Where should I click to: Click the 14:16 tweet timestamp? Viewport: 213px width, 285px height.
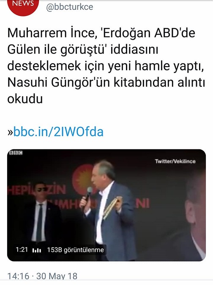point(18,276)
